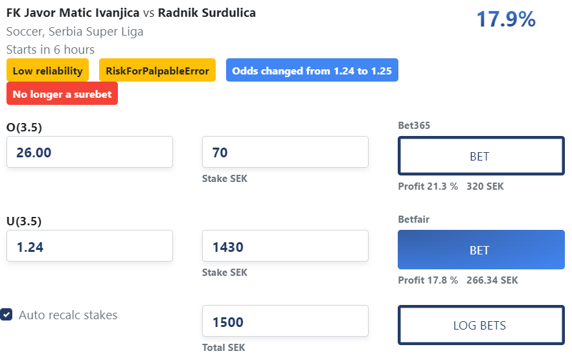This screenshot has width=572, height=360.
Task: Click the RiskForPalpableError badge
Action: [157, 70]
